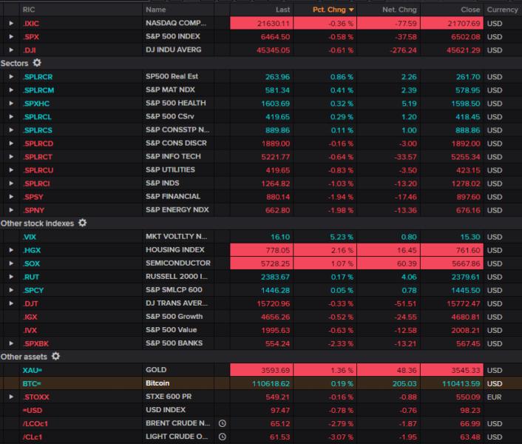This screenshot has width=522, height=444.
Task: Open the .IVX RIC link
Action: (x=30, y=330)
